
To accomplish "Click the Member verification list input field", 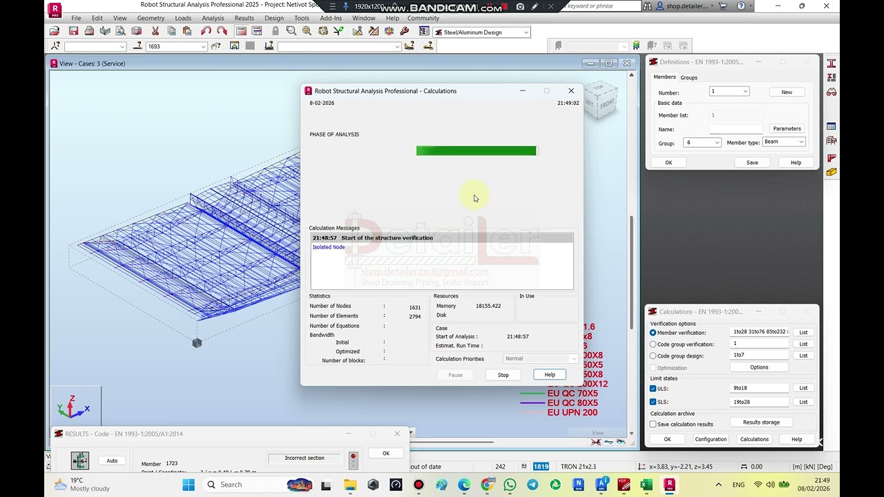I will click(x=760, y=332).
